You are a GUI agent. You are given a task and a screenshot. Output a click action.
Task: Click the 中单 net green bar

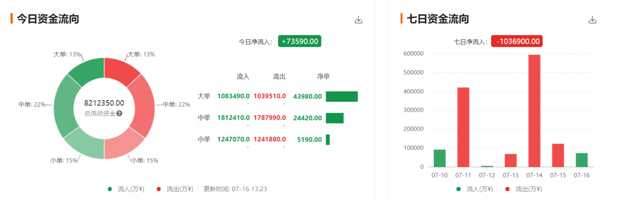click(335, 118)
